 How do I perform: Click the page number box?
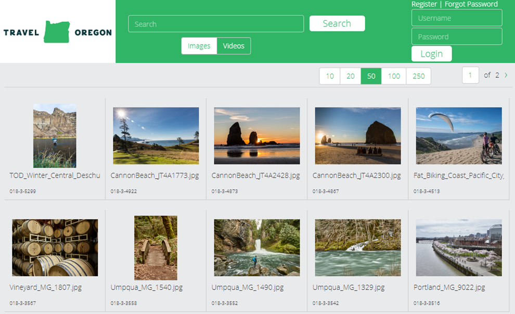click(x=470, y=75)
